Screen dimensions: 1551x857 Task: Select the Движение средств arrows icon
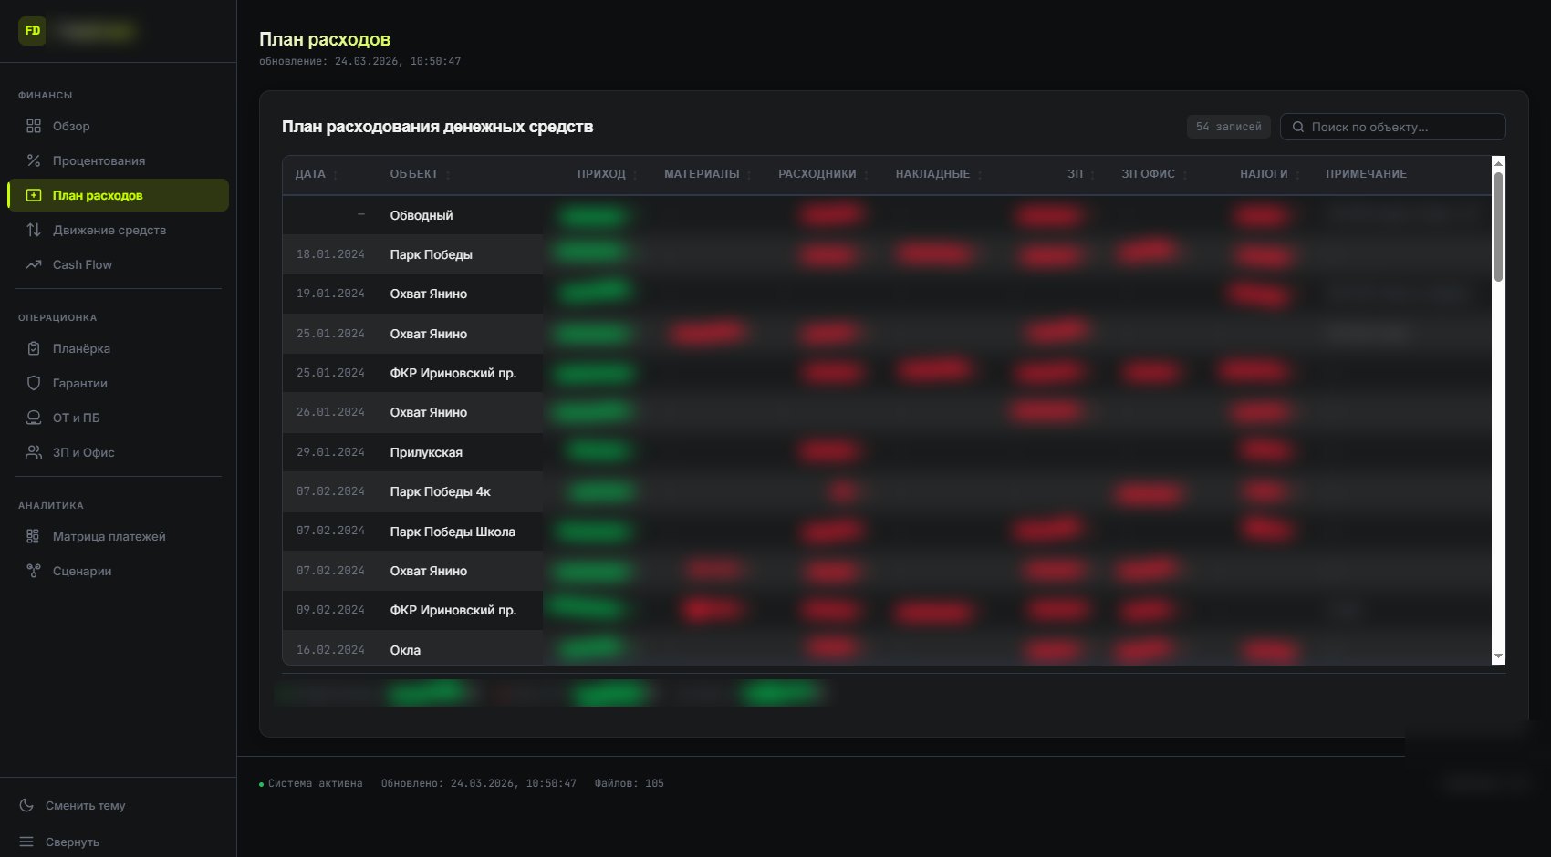click(x=34, y=230)
